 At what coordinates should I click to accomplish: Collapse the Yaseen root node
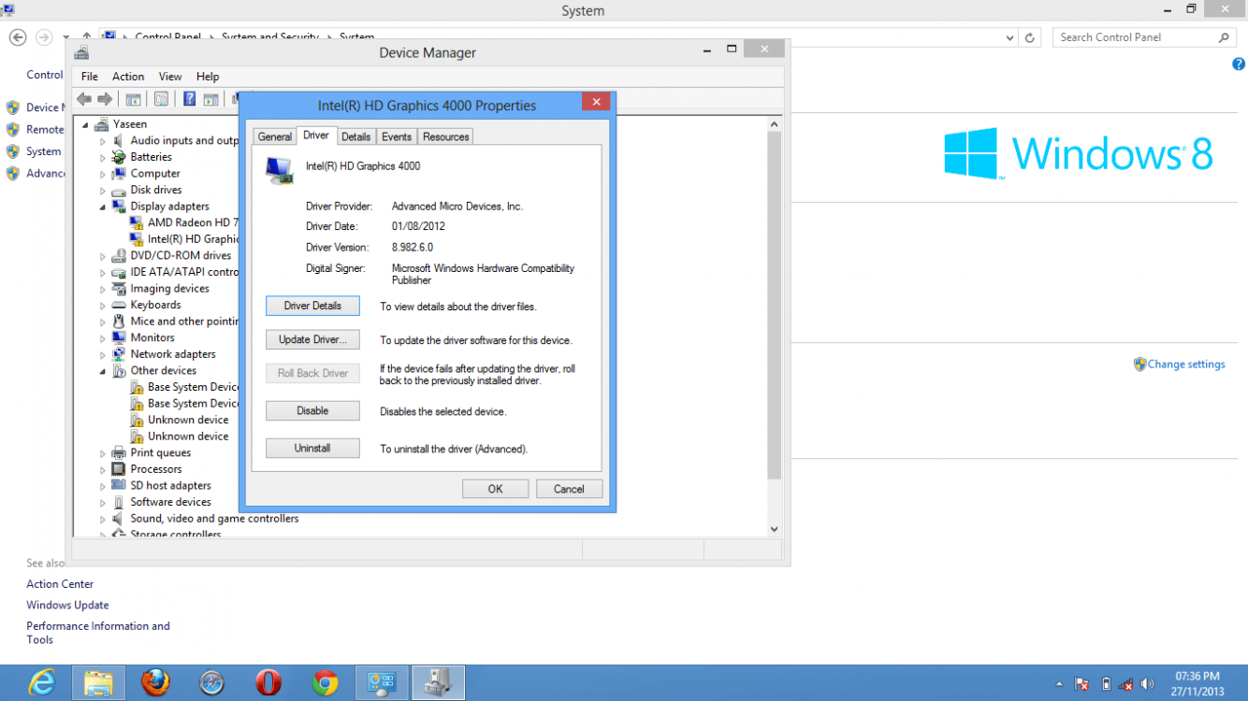pos(85,124)
